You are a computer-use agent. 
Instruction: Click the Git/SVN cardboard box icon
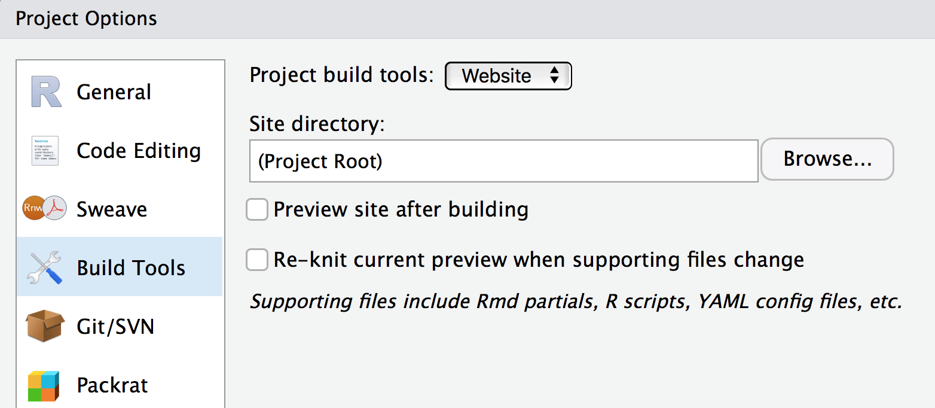pyautogui.click(x=45, y=326)
